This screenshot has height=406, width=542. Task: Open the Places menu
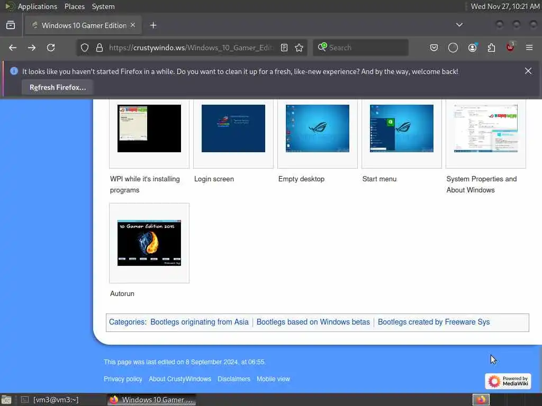tap(74, 6)
